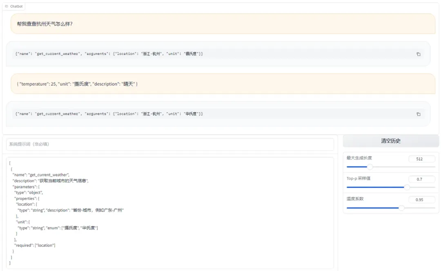Click the description 获取当前城市的天气信息 line
Viewport: 441px width, 271px height.
51,181
